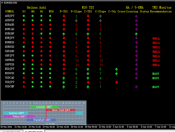Click the purple down crossing arrow for EURCAD

pos(136,29)
